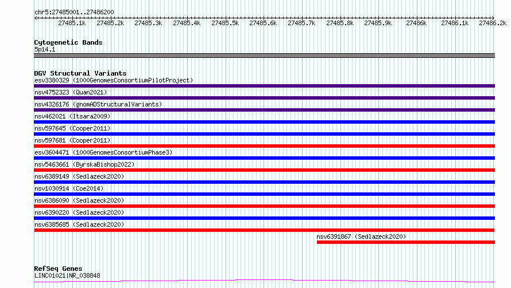Image resolution: width=511 pixels, height=288 pixels.
Task: Open the esv3604471 1000GenomesConsortiumPhase3 label
Action: pyautogui.click(x=103, y=152)
